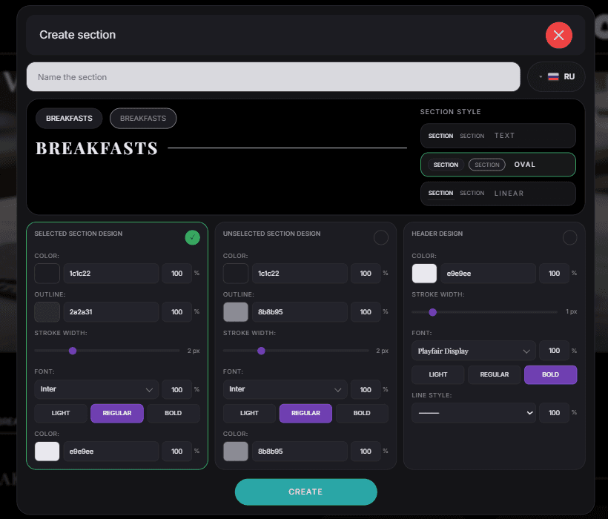Click the HEADER DESIGN title
Viewport: 608px width, 519px height.
437,234
